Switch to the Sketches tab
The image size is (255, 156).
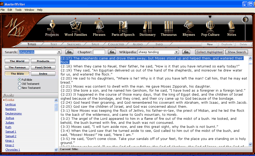[74, 44]
